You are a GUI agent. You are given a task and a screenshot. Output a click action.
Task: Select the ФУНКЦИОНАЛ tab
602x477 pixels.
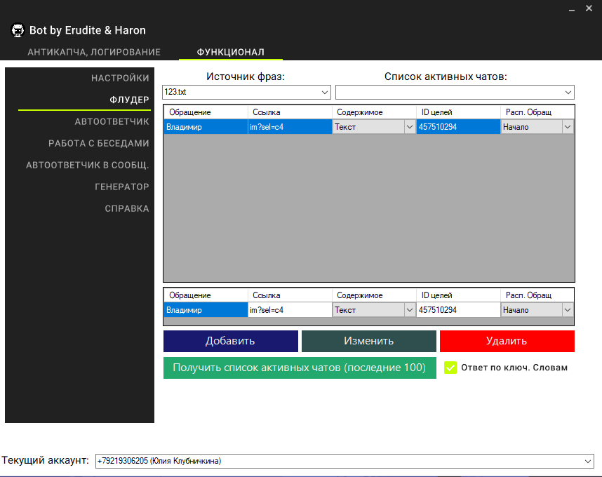(231, 52)
